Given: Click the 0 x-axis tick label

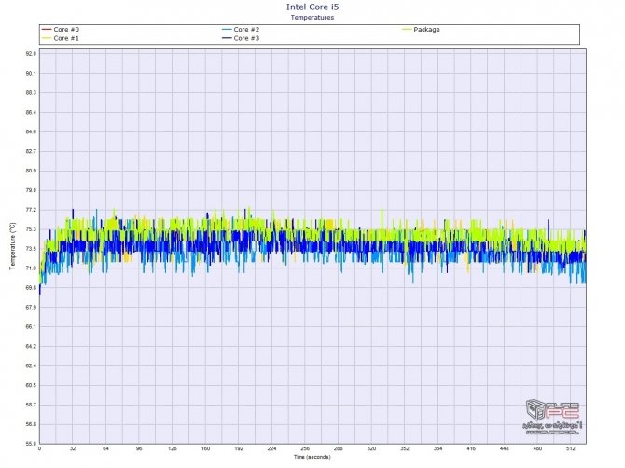Looking at the screenshot, I should [x=39, y=448].
